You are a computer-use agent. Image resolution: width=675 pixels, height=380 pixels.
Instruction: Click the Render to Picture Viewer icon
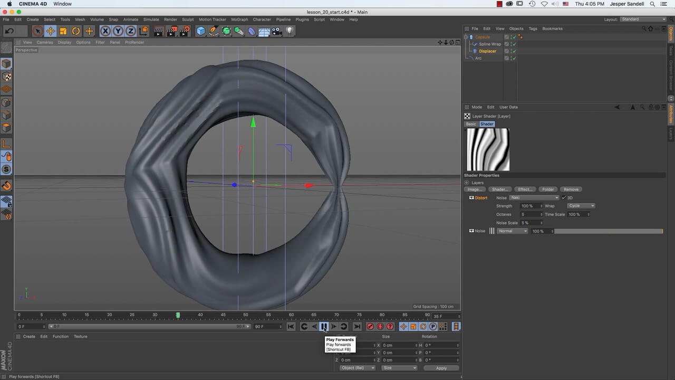[x=171, y=31]
